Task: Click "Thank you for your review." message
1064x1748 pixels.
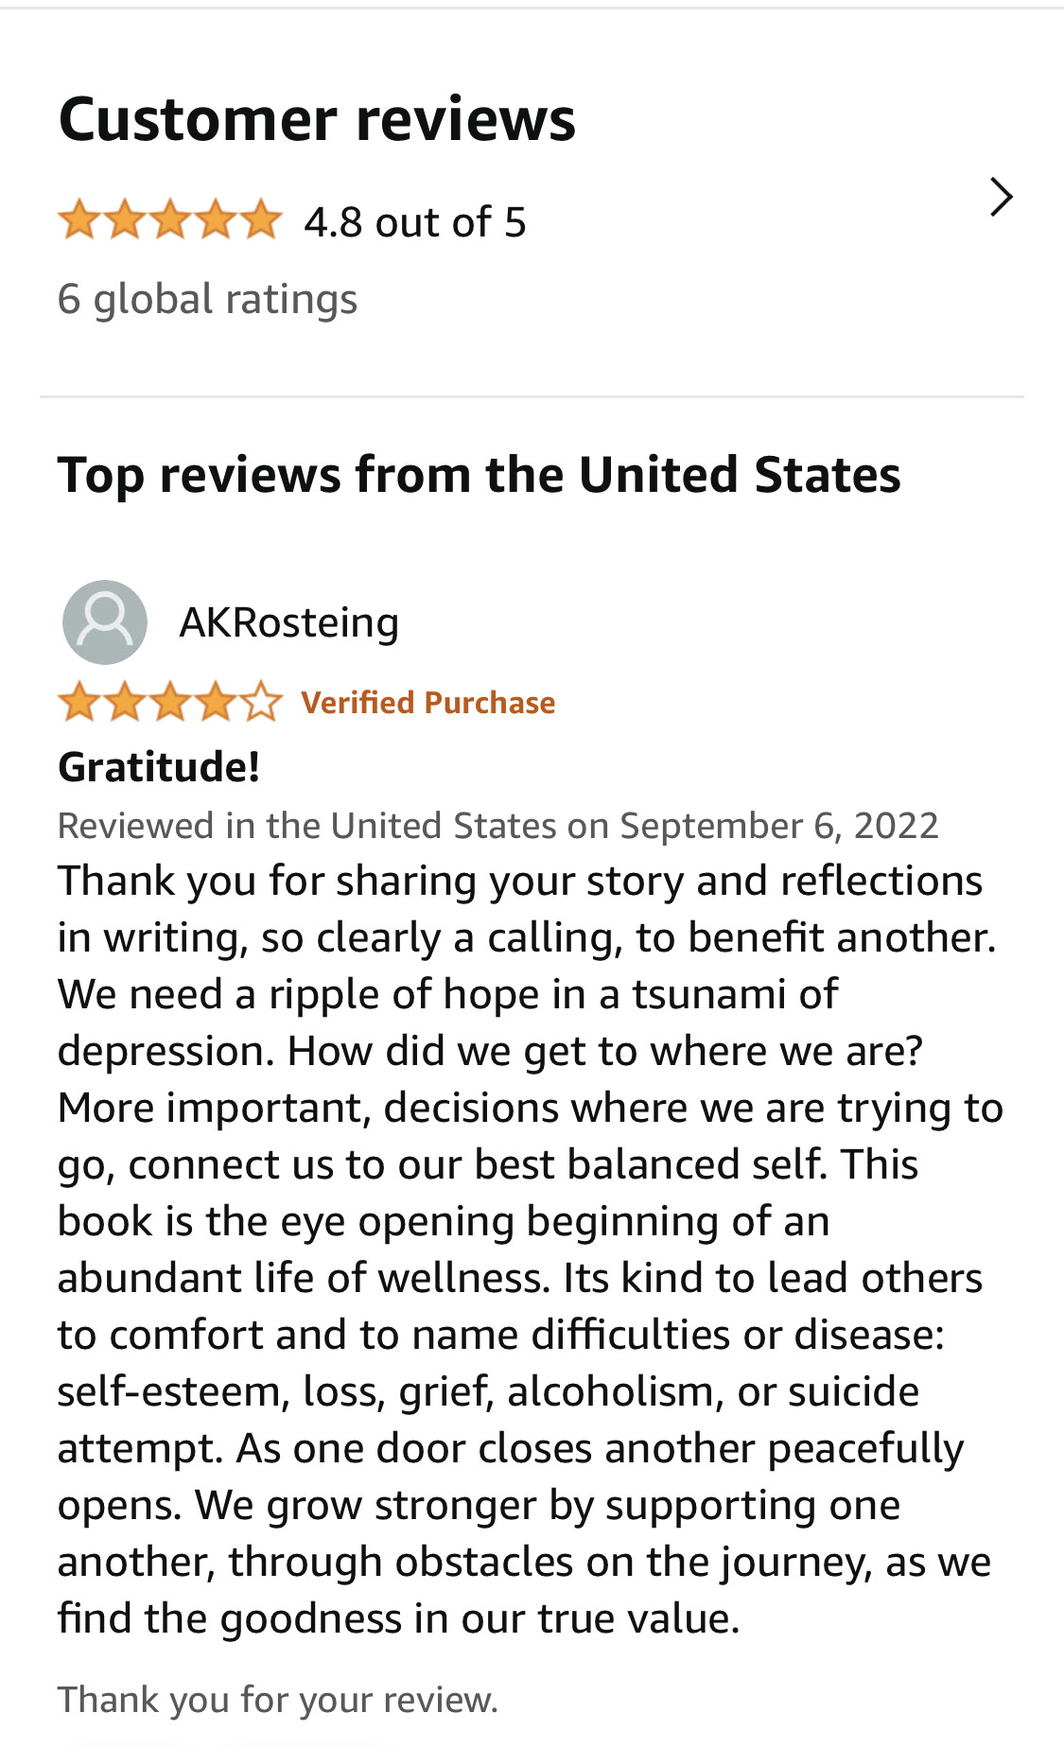Action: coord(277,1700)
